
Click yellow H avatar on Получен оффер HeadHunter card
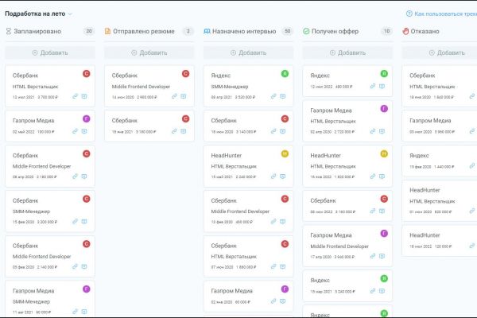click(384, 153)
